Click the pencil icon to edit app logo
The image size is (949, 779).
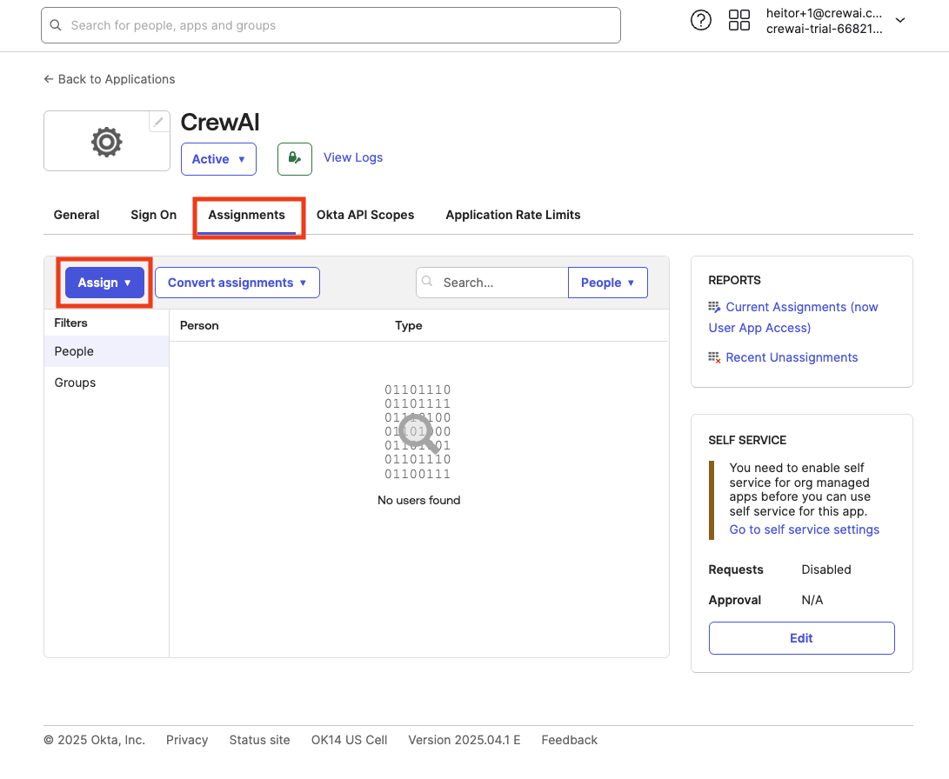coord(158,122)
